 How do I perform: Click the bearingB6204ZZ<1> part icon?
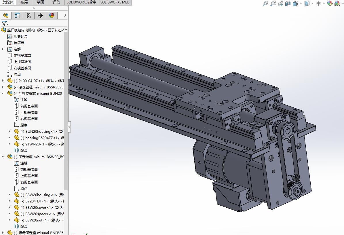[x=16, y=138]
